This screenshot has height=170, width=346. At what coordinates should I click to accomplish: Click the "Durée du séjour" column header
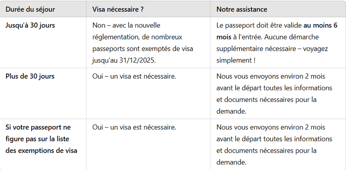pos(30,9)
